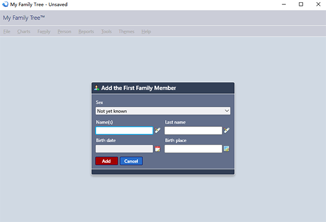The height and width of the screenshot is (222, 326).
Task: Click the names helper icon beside Name(s) field
Action: [158, 130]
